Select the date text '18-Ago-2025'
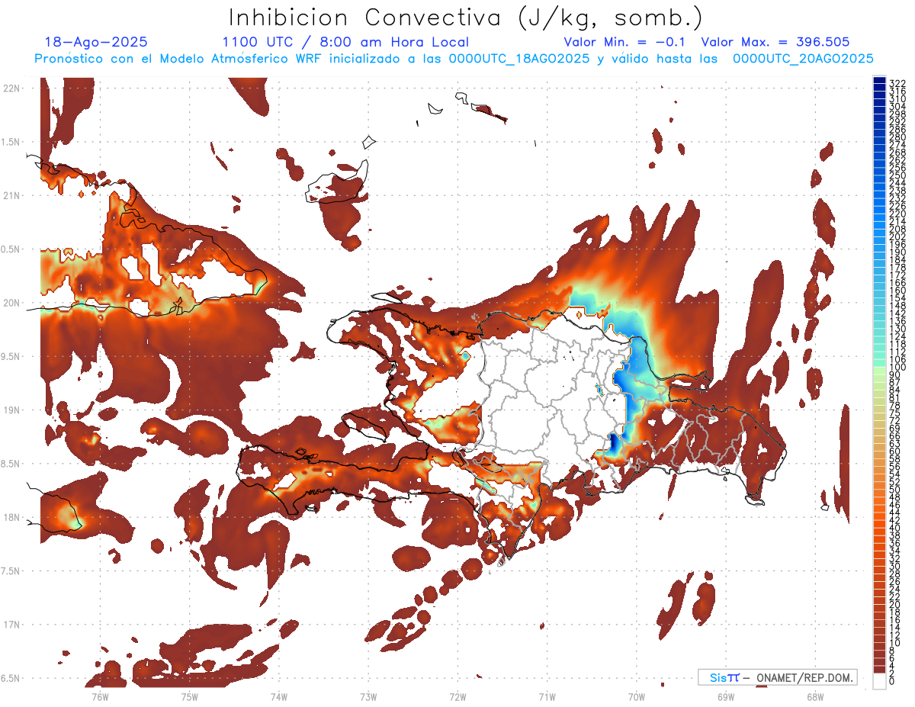 pos(96,42)
